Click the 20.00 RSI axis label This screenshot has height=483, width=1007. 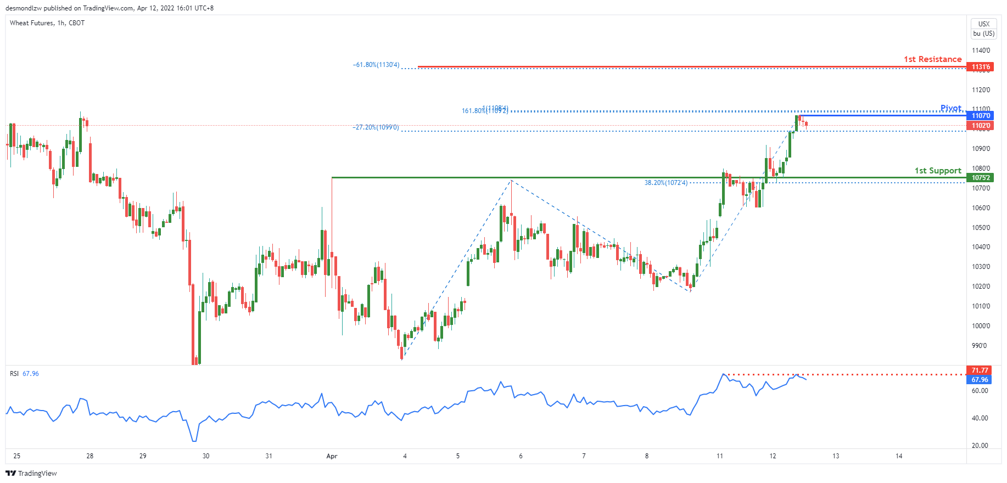click(x=980, y=446)
